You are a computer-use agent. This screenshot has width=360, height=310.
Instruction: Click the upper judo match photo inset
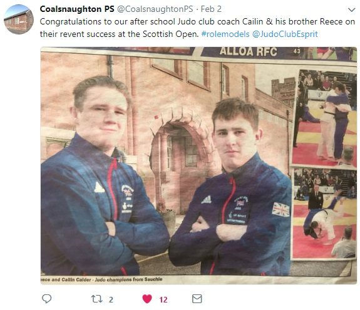point(324,118)
